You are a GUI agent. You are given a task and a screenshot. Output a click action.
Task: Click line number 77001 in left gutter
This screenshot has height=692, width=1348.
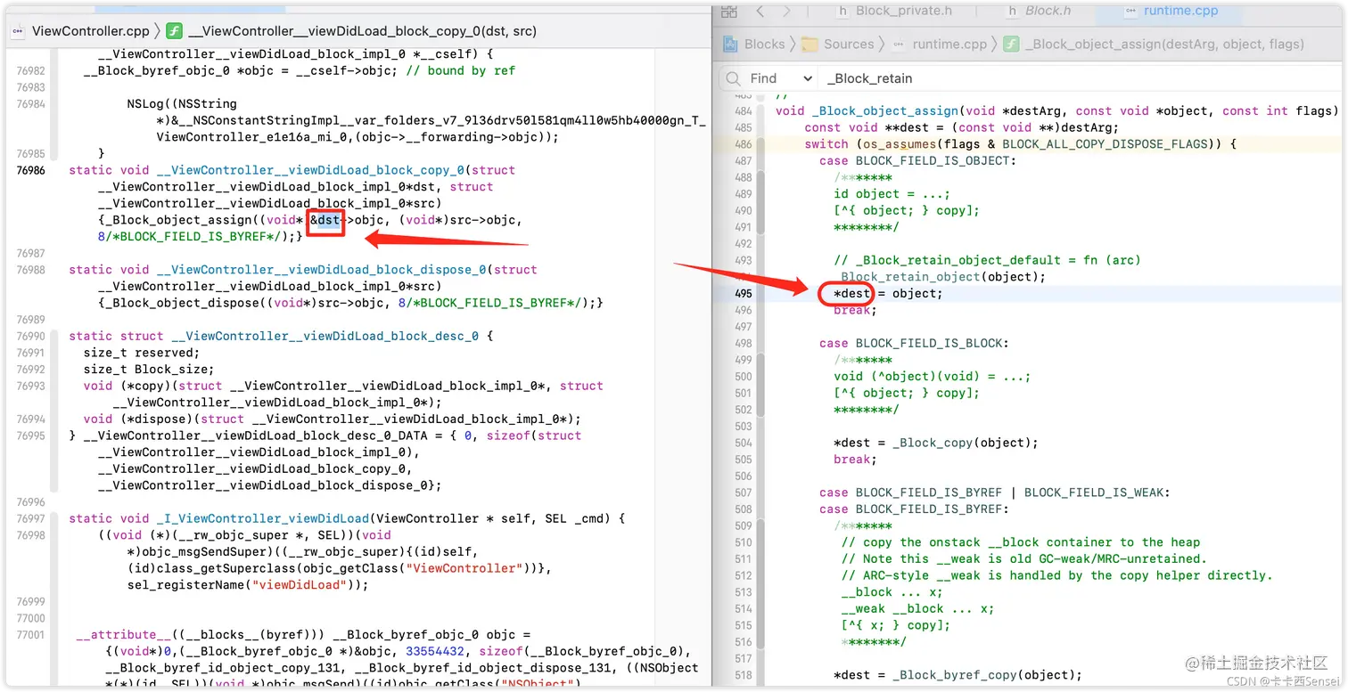click(x=30, y=636)
